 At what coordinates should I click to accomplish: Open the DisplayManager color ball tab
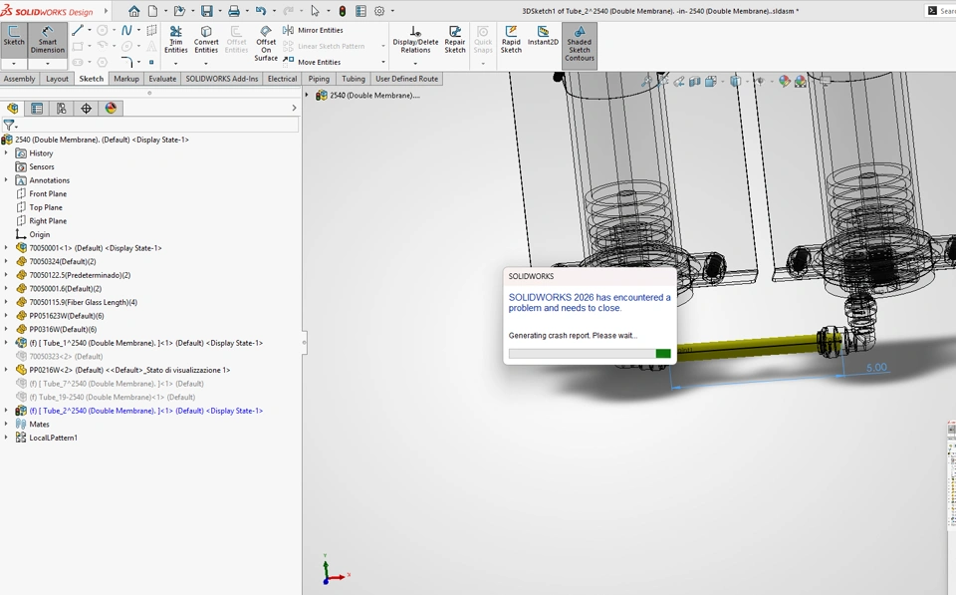(x=111, y=109)
